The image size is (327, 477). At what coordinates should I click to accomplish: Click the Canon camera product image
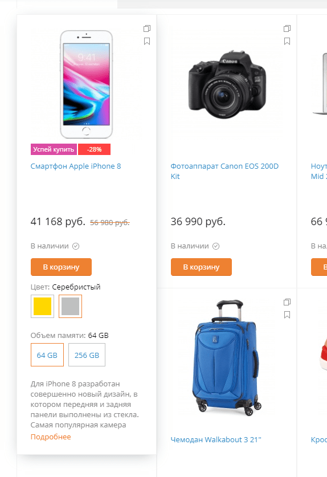tap(227, 85)
